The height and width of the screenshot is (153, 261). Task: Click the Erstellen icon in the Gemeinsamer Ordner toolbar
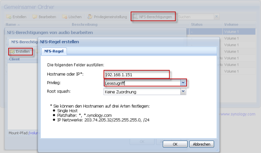pos(10,17)
